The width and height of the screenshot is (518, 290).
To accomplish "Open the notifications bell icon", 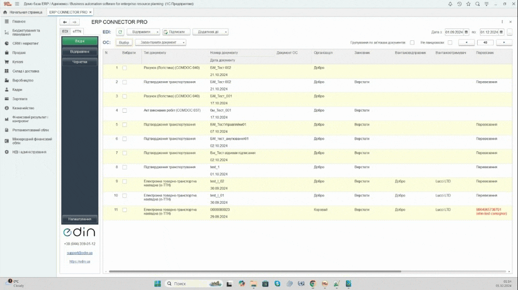I will [450, 4].
